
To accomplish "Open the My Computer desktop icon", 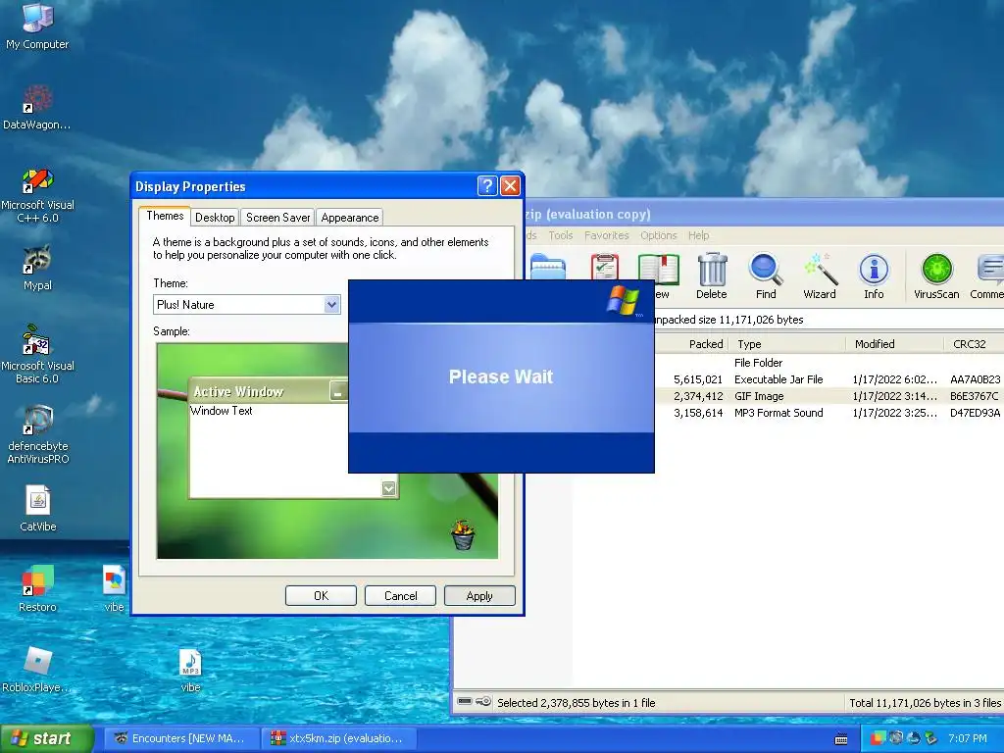I will 37,25.
